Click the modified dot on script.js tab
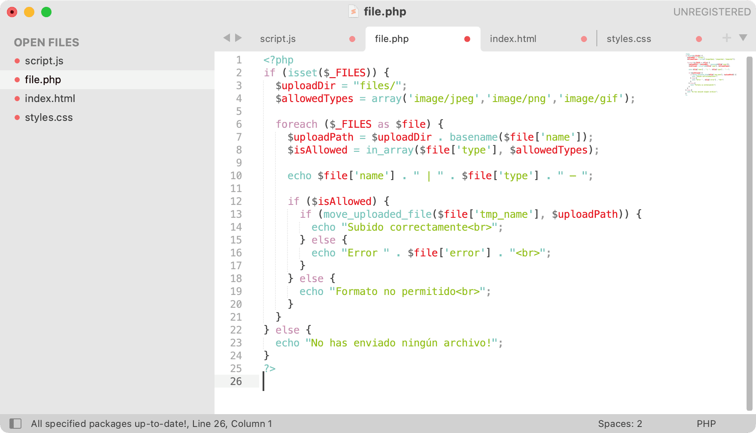Image resolution: width=756 pixels, height=433 pixels. [x=352, y=39]
